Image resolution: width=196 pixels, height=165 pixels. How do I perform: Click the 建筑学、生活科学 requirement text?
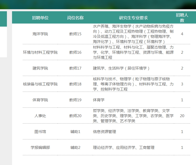[x=121, y=68]
